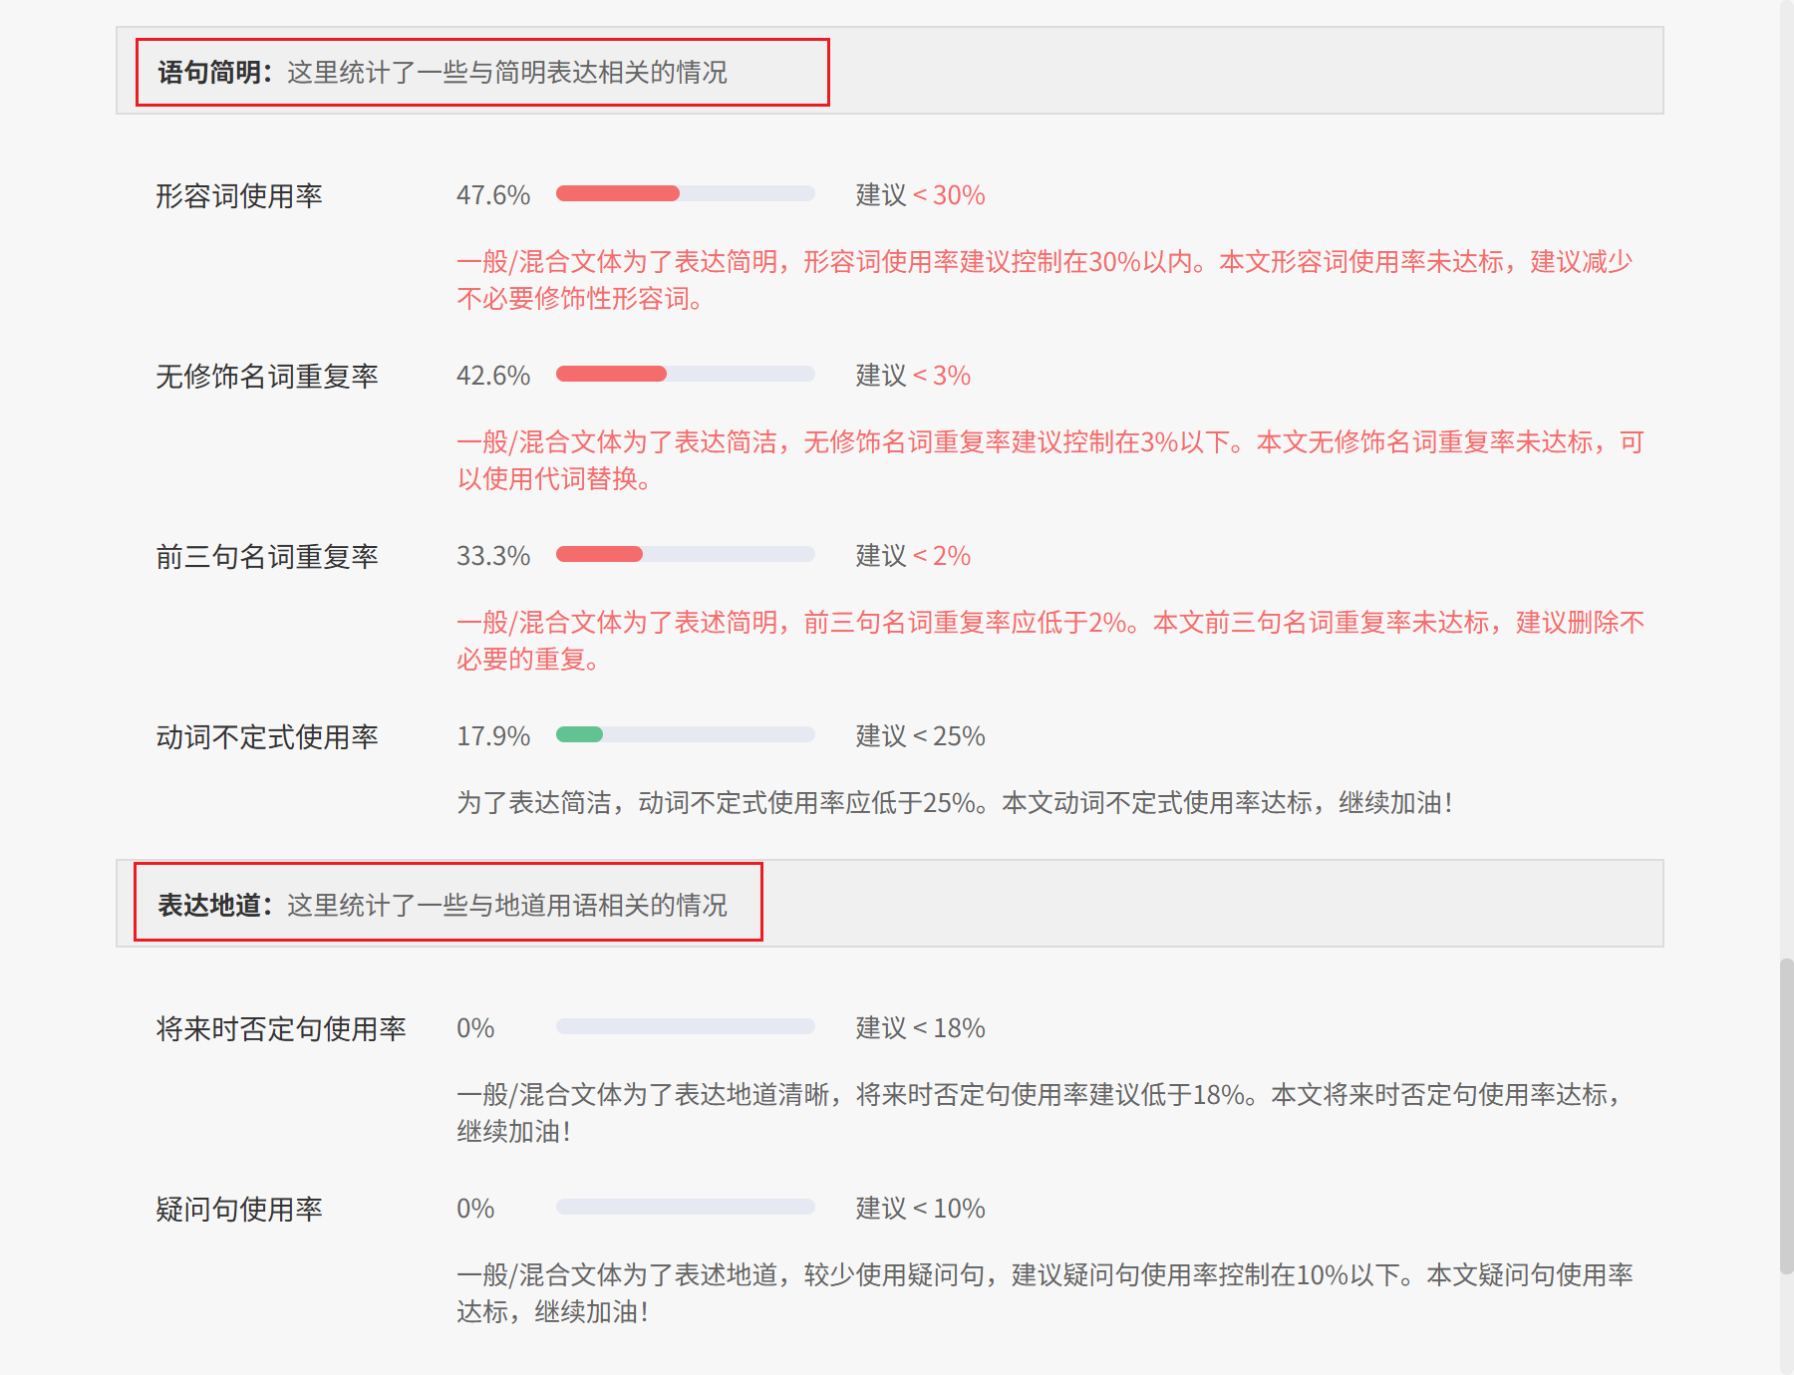
Task: Select the 动词不定式使用率 label
Action: coord(267,737)
